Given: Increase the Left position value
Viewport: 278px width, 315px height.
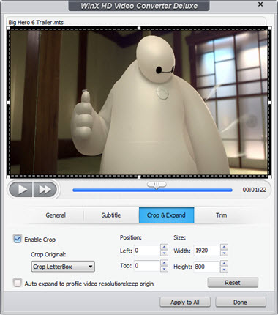Looking at the screenshot, I should coord(165,247).
